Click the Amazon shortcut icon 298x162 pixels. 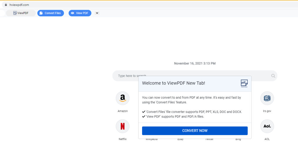[123, 98]
